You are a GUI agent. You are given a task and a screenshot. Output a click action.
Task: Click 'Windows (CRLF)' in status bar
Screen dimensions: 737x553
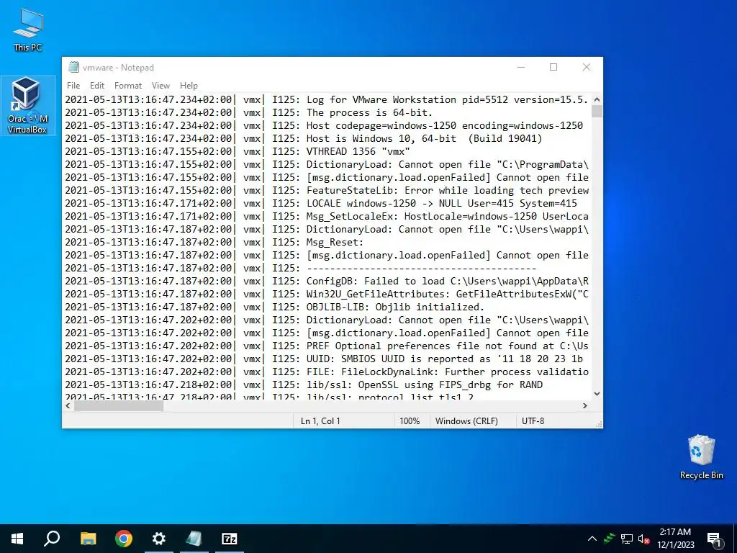pos(466,421)
